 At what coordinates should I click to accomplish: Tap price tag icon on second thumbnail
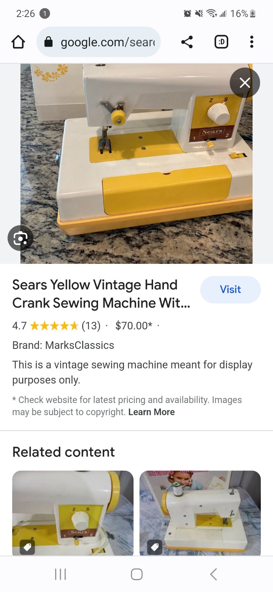(x=155, y=547)
